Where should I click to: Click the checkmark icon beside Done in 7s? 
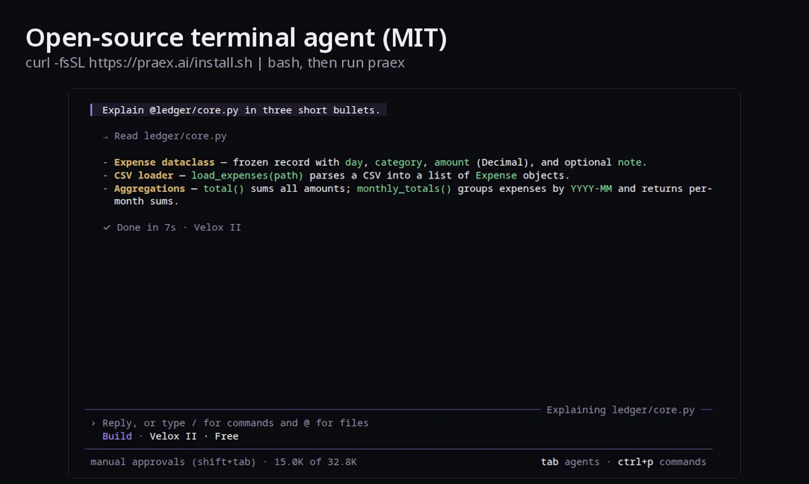click(107, 227)
